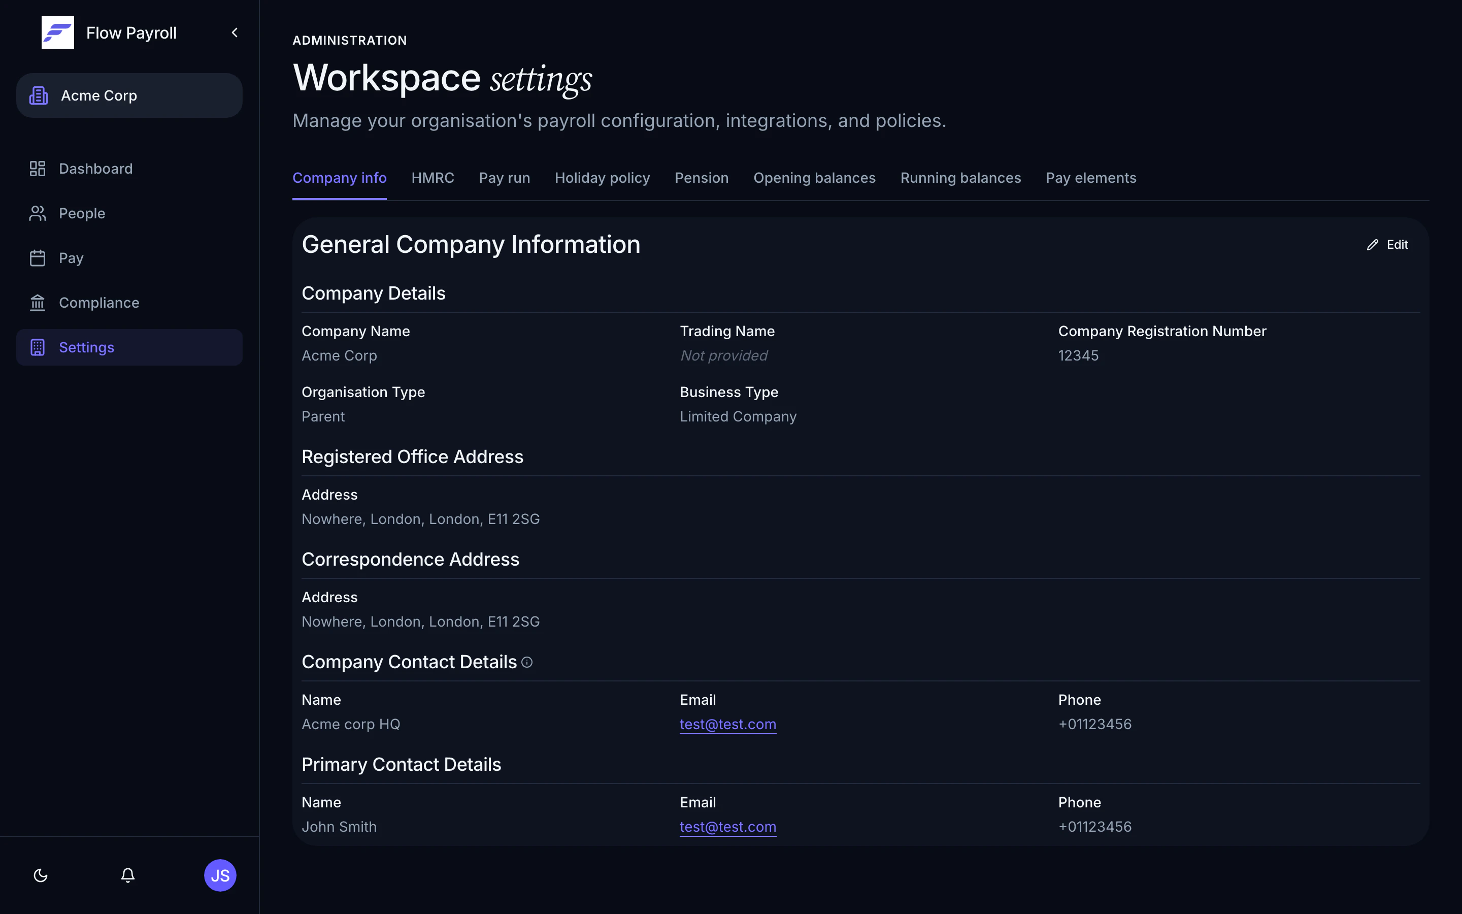Click the ADMINISTRATION breadcrumb label
Image resolution: width=1462 pixels, height=914 pixels.
click(x=350, y=41)
